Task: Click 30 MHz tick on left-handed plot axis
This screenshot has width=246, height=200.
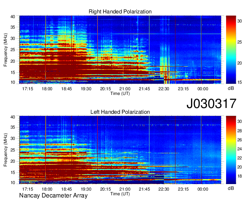Action: pyautogui.click(x=13, y=138)
